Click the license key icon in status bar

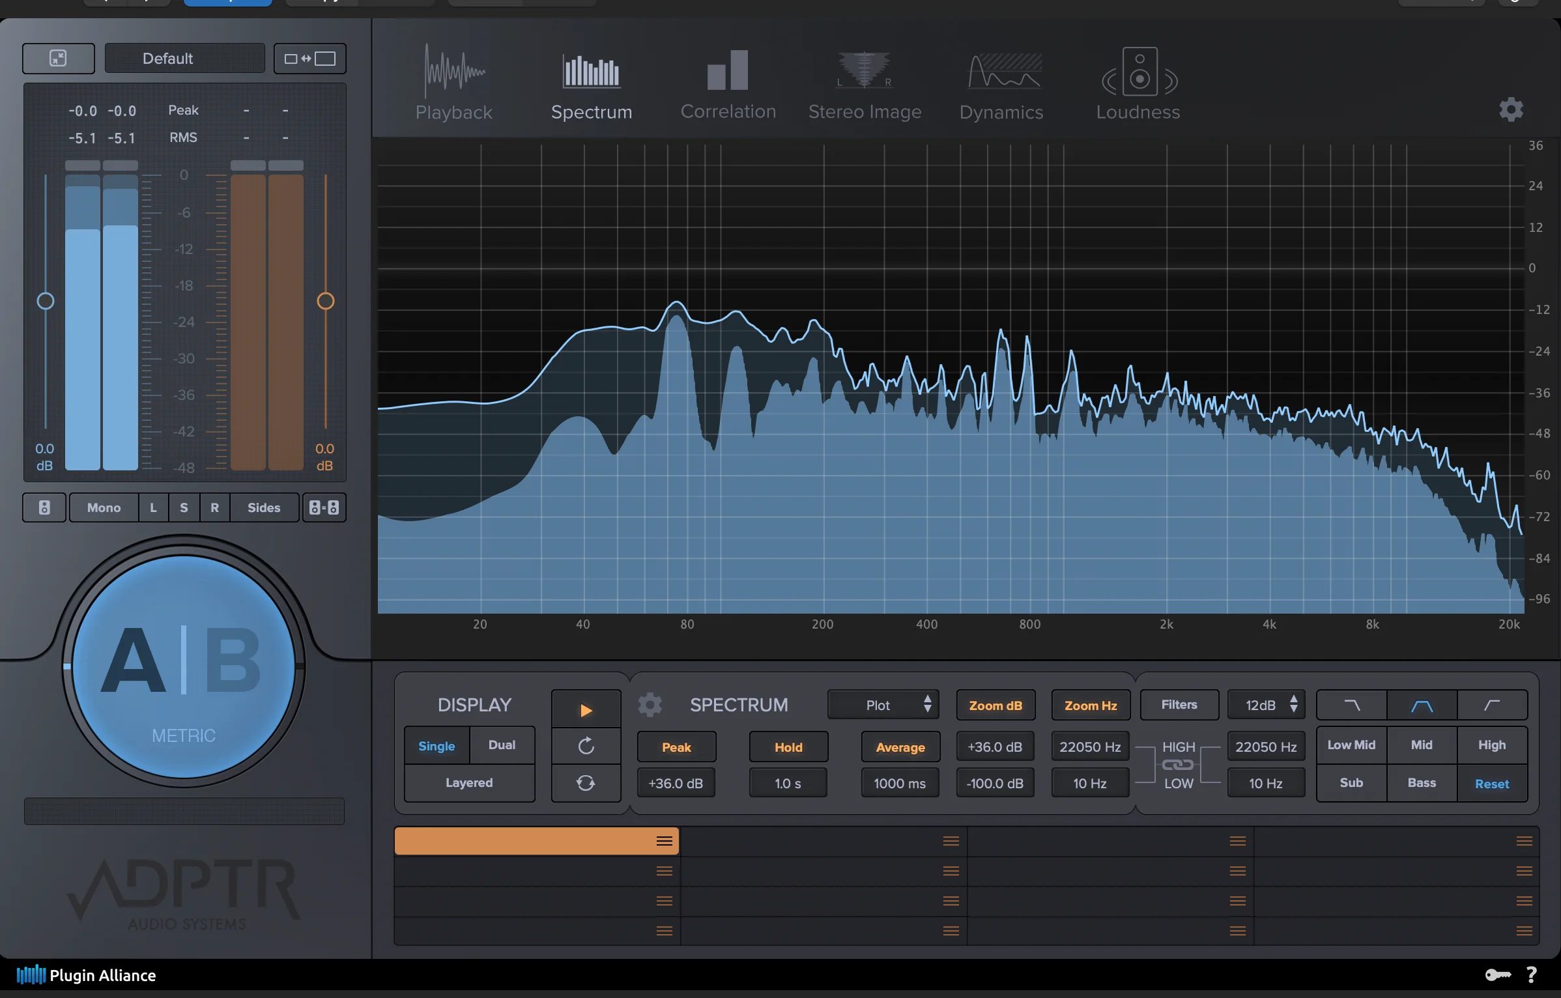[x=1498, y=975]
